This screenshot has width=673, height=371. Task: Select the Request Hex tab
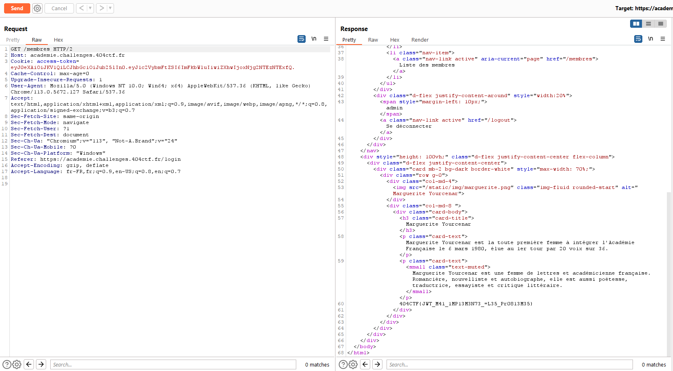coord(58,40)
